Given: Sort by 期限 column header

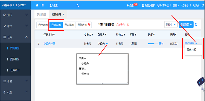Looking at the screenshot, I should click(x=133, y=35).
